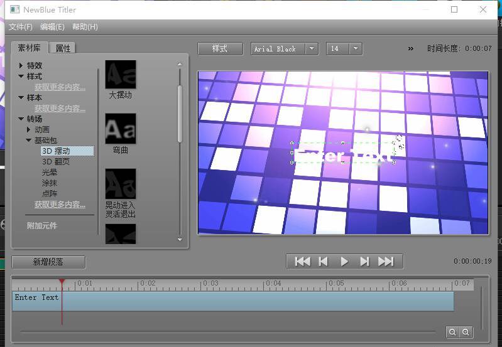Zoom out the timeline
This screenshot has height=347, width=502.
(x=452, y=333)
